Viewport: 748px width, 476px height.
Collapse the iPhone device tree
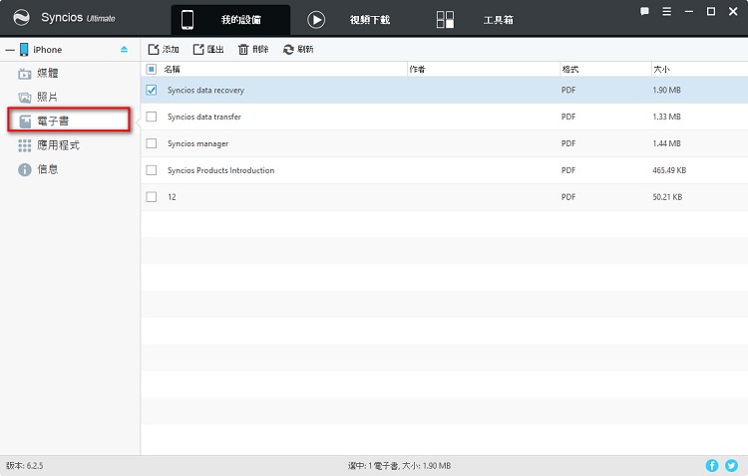click(10, 50)
